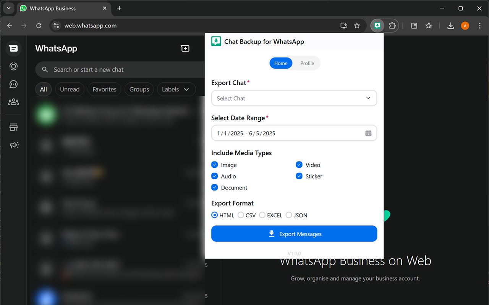Open the Chat Backup extension icon in toolbar
The height and width of the screenshot is (305, 489).
[x=377, y=26]
